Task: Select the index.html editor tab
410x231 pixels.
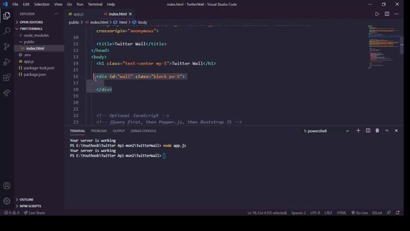Action: pos(117,14)
